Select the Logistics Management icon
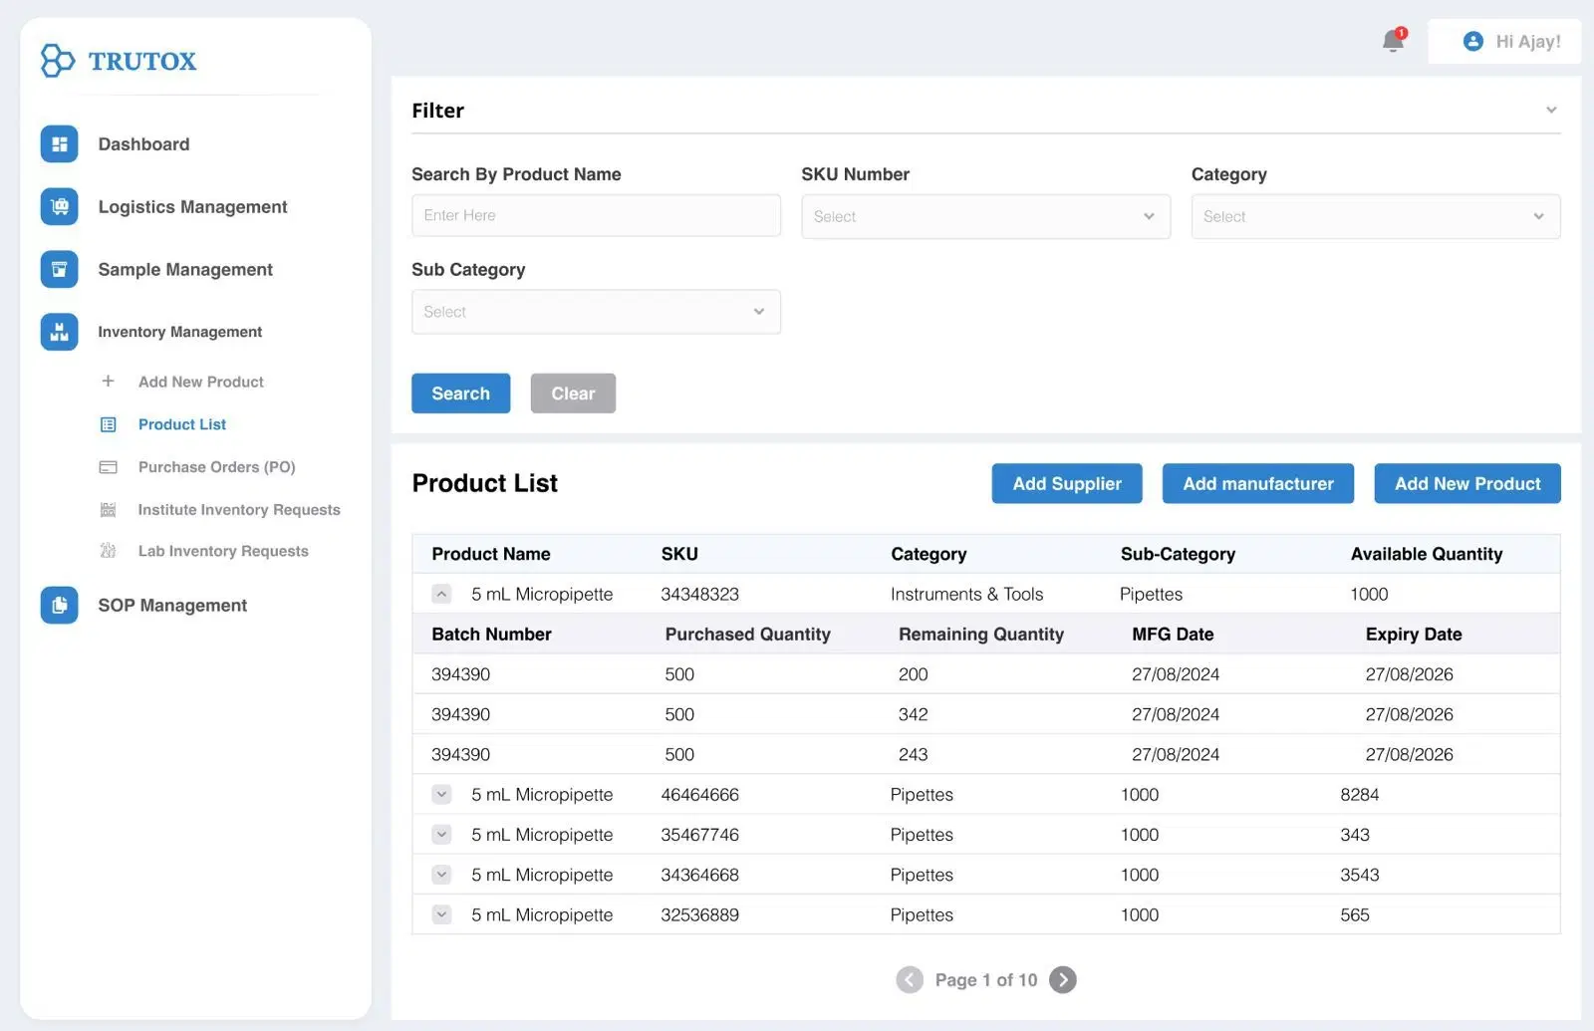The image size is (1594, 1031). click(x=59, y=206)
